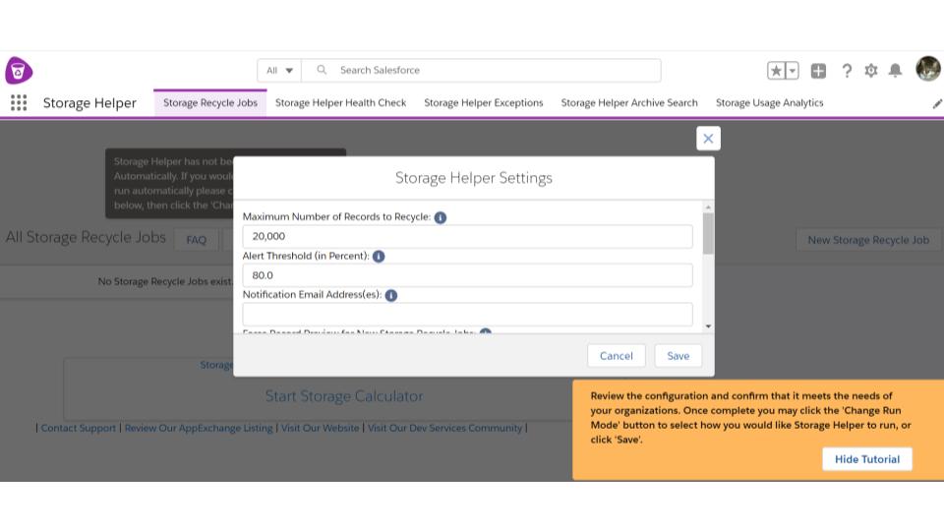This screenshot has height=531, width=944.
Task: Click the Storage Helper app name
Action: (x=89, y=103)
